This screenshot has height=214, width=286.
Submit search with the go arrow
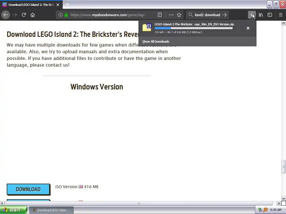[225, 15]
